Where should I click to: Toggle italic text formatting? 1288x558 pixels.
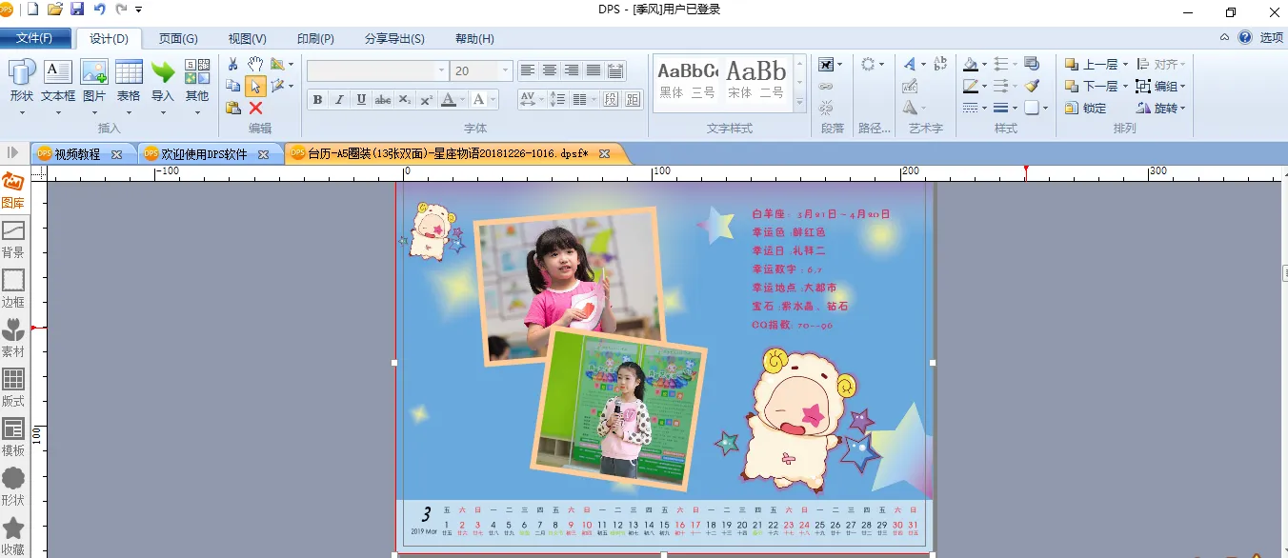tap(339, 100)
